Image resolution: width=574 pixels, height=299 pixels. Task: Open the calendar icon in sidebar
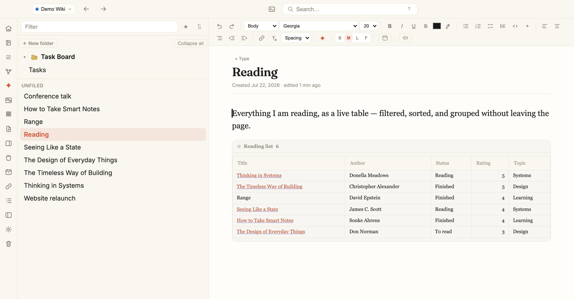pyautogui.click(x=9, y=172)
